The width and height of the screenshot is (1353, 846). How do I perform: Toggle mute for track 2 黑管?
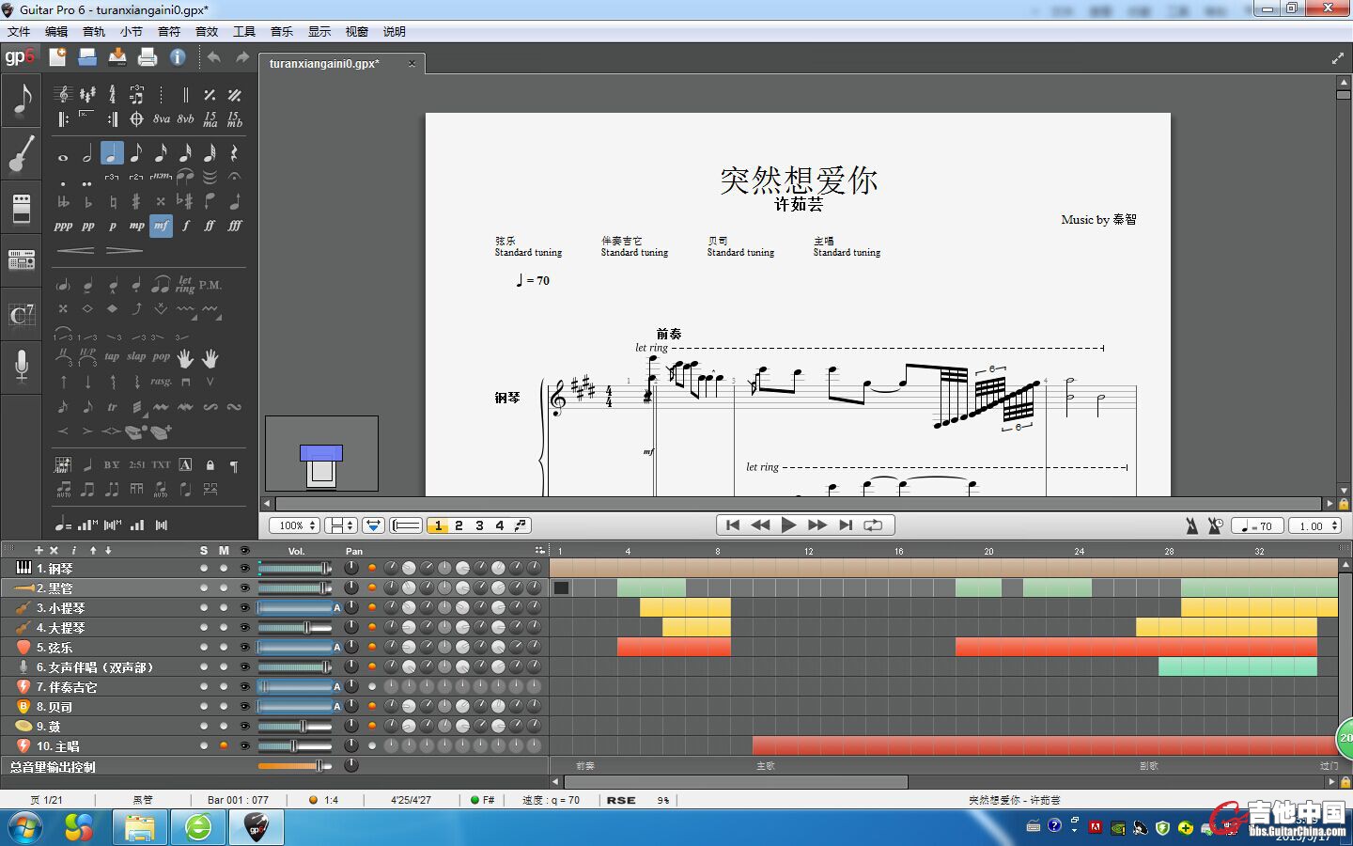(x=224, y=588)
